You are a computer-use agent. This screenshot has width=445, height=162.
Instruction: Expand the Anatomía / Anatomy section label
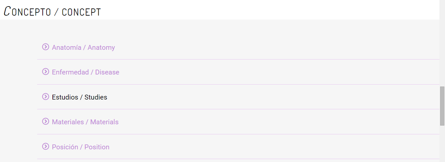[83, 47]
